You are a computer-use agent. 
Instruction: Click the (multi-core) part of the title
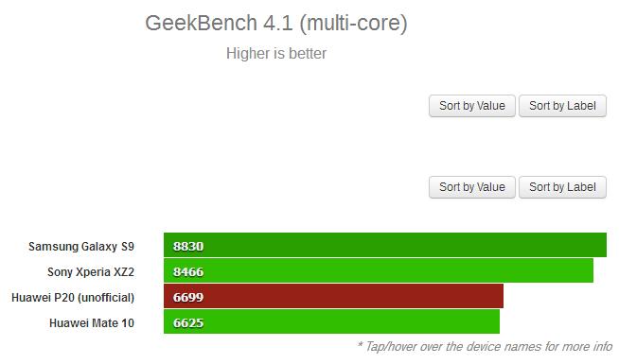pyautogui.click(x=354, y=24)
